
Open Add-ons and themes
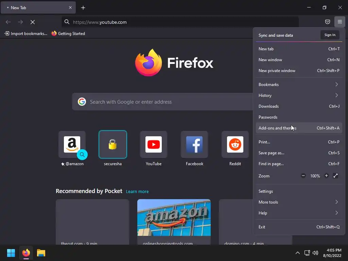pos(299,128)
